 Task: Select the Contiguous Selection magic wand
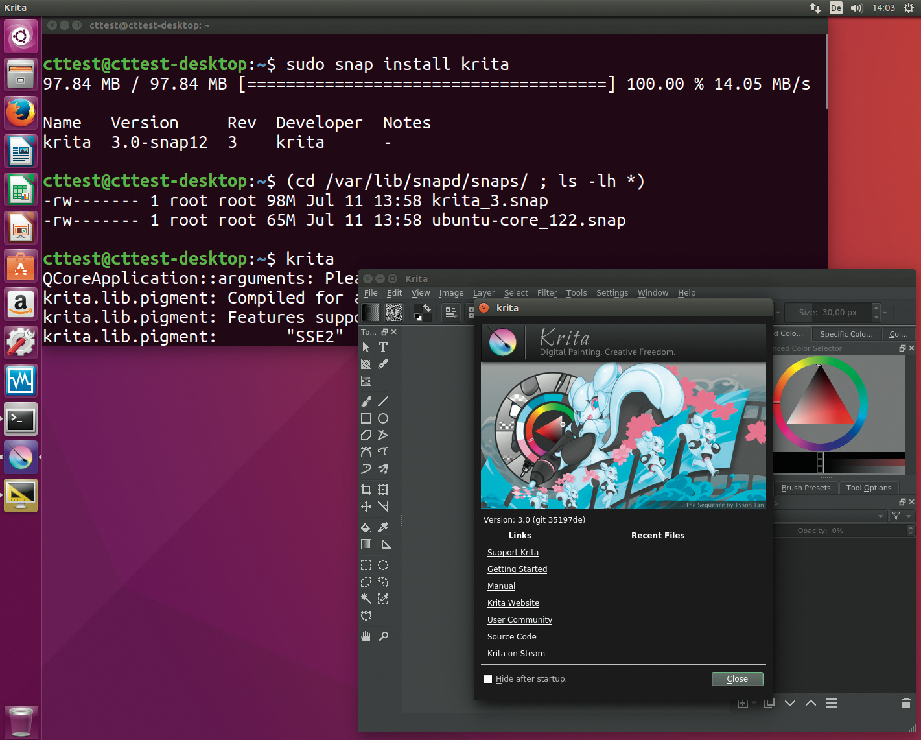click(366, 599)
